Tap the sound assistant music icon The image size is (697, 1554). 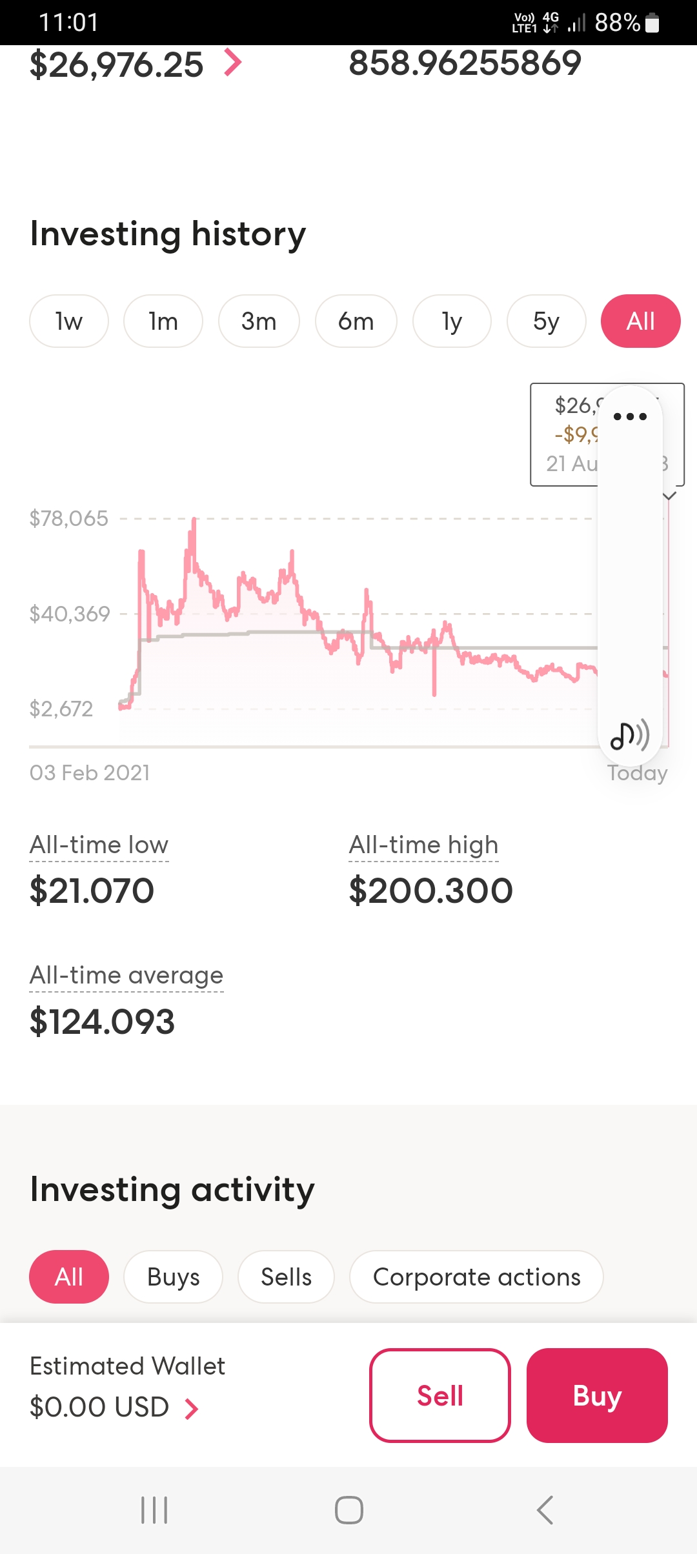630,735
